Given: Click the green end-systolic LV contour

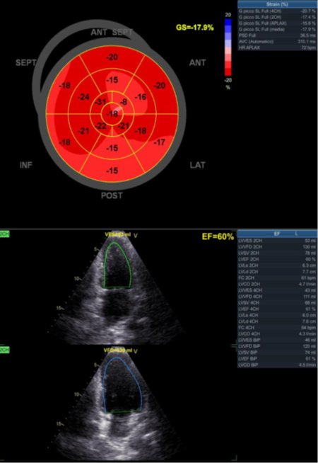Looking at the screenshot, I should tap(117, 265).
